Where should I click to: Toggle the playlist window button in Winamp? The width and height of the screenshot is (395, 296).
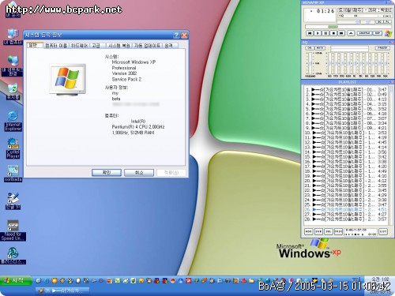(388, 22)
